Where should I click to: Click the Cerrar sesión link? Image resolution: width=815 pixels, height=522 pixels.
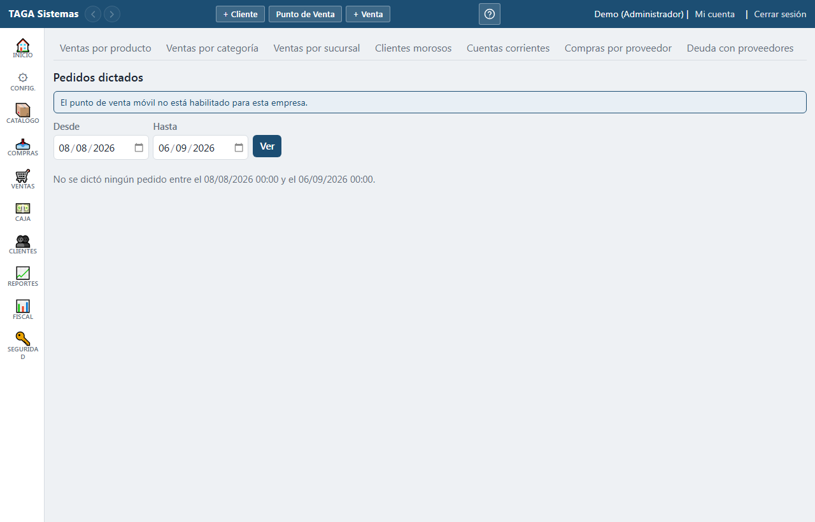[780, 14]
